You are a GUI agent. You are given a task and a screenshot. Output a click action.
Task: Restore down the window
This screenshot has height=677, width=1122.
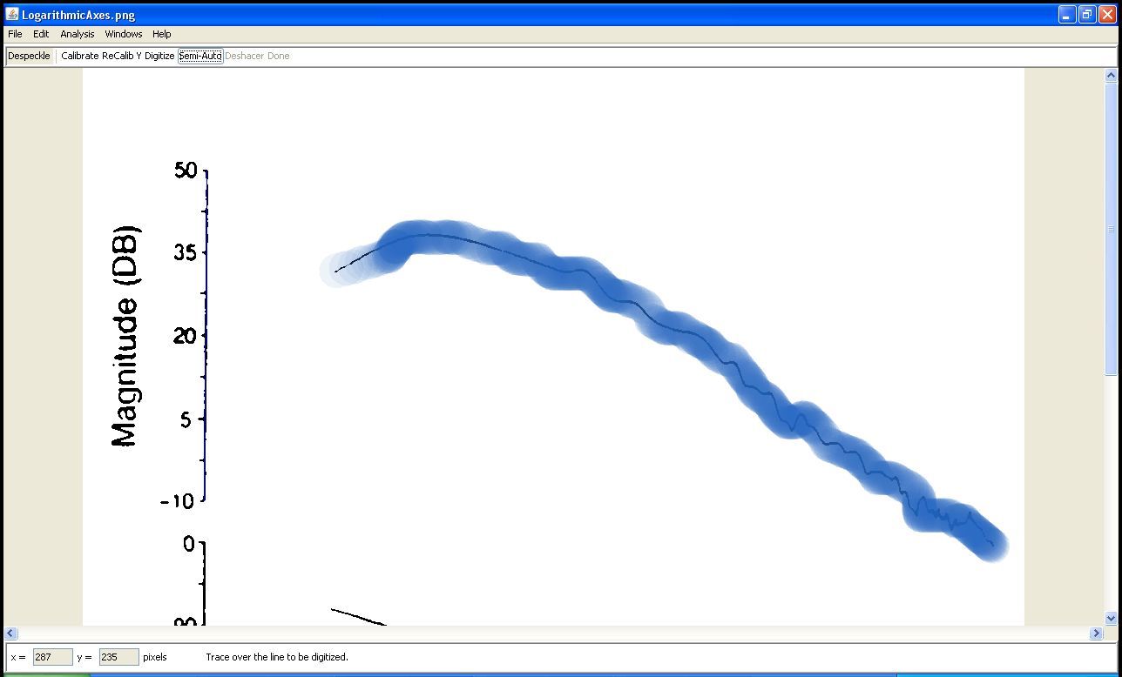click(1087, 15)
